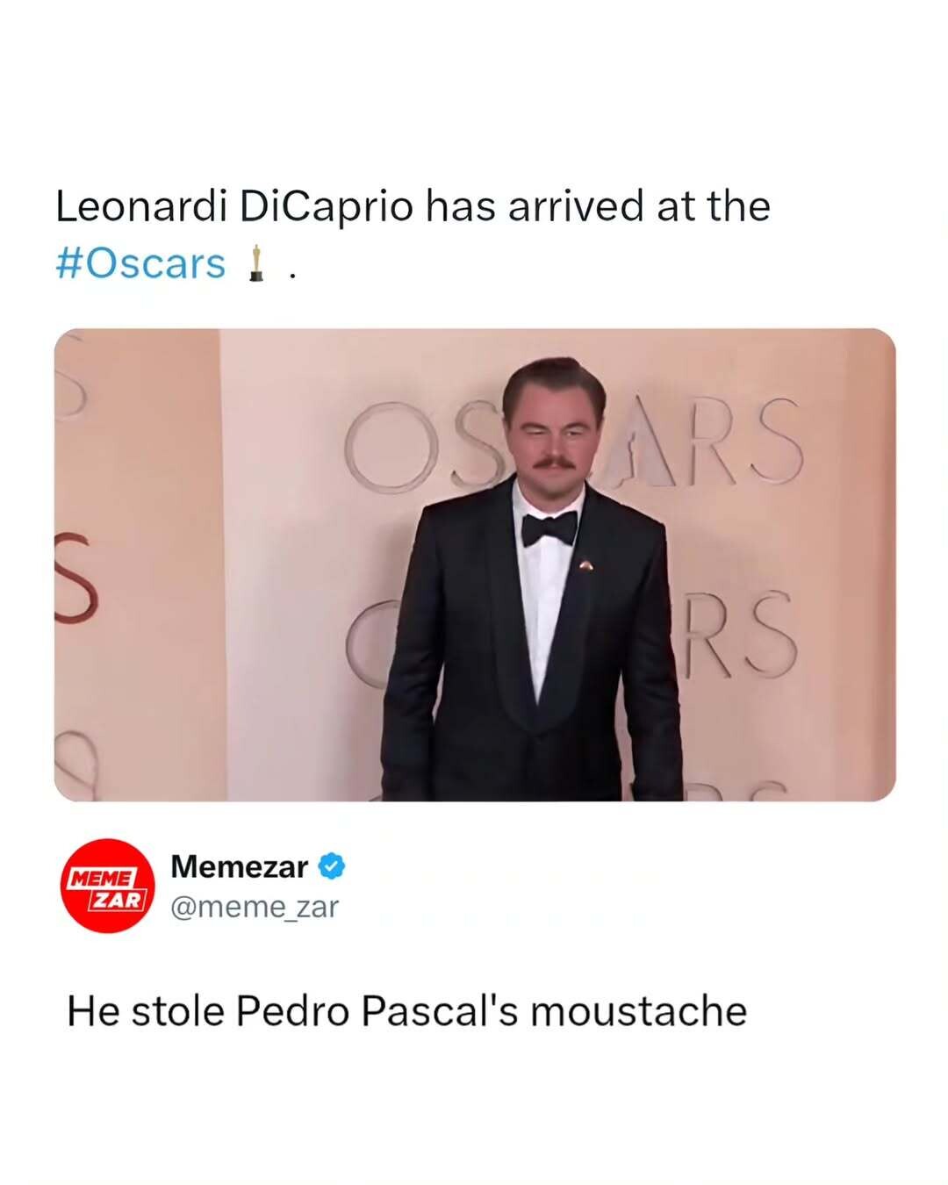Click the blue verified badge
Viewport: 948px width, 1185px height.
pos(331,866)
